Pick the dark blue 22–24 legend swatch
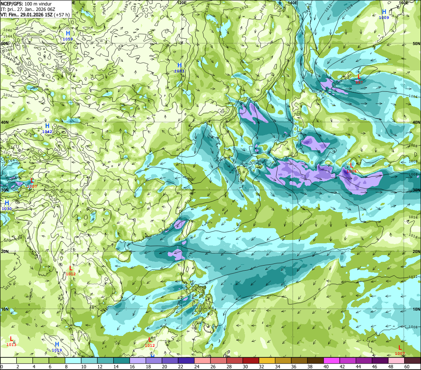Screen dimensions: 421x370 (186, 360)
